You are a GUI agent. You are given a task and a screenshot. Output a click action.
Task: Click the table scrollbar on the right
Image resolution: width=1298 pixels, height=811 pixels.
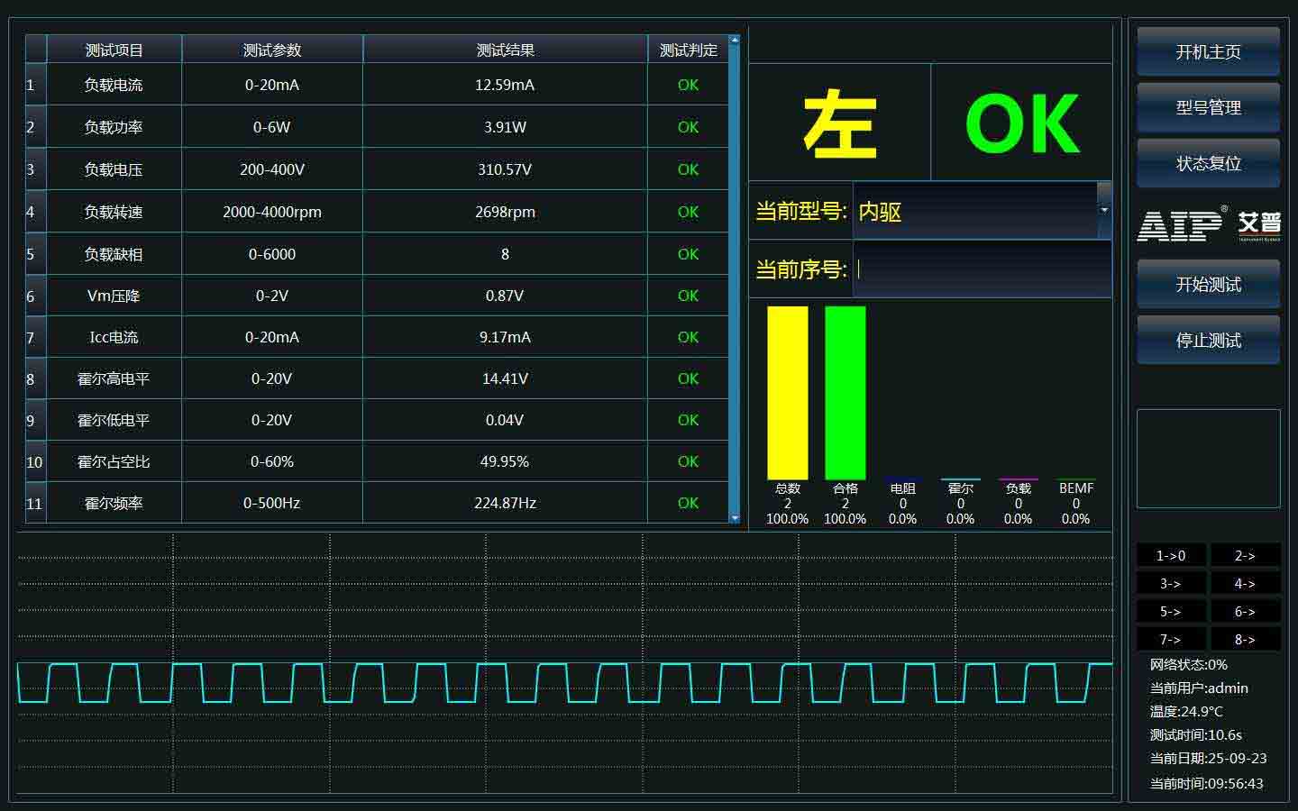tap(736, 270)
